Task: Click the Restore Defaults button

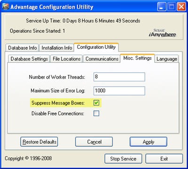Action: [x=39, y=142]
